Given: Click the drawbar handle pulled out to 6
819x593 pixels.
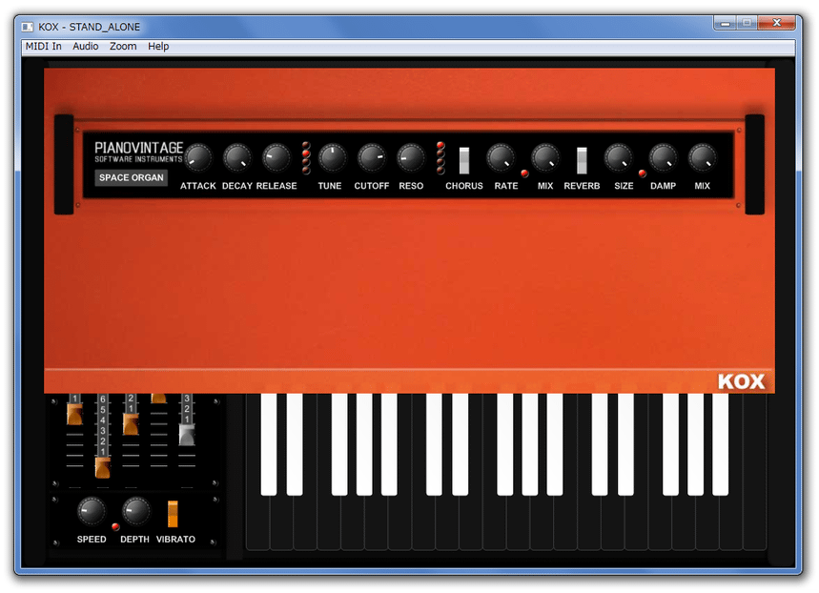Looking at the screenshot, I should click(103, 467).
